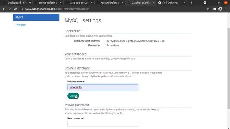Go back with the browser back arrow
The image size is (230, 129).
[4, 9]
